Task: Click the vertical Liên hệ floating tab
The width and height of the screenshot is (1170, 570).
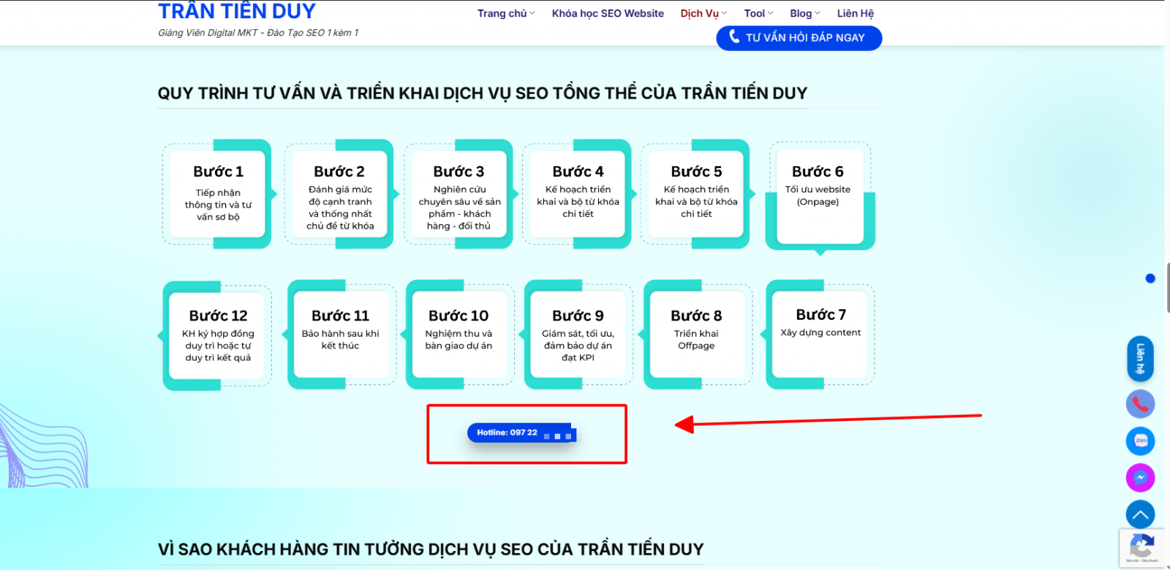Action: tap(1140, 359)
